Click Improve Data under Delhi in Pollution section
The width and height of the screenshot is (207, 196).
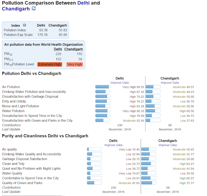click(x=120, y=82)
